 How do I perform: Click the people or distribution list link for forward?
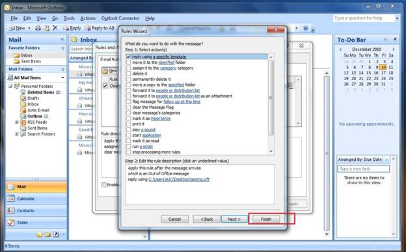tap(178, 91)
